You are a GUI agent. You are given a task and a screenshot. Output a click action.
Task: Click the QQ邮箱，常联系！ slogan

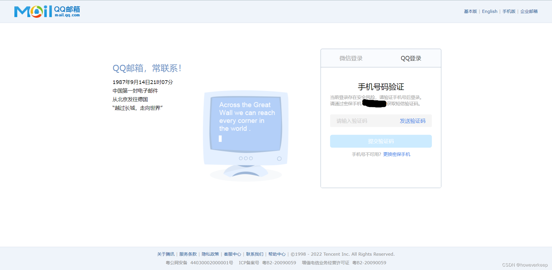click(x=147, y=68)
